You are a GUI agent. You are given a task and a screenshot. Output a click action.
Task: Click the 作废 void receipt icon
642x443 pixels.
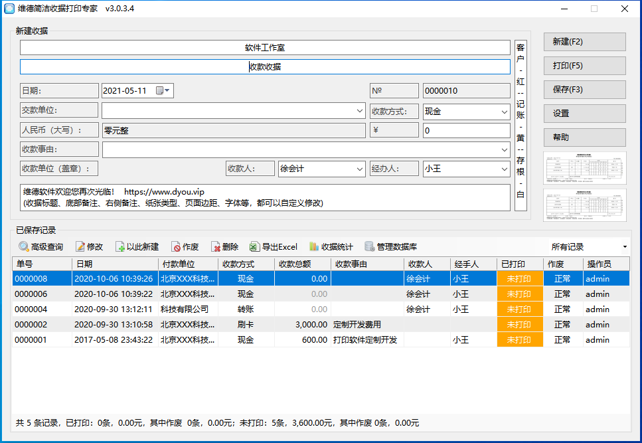pyautogui.click(x=185, y=246)
